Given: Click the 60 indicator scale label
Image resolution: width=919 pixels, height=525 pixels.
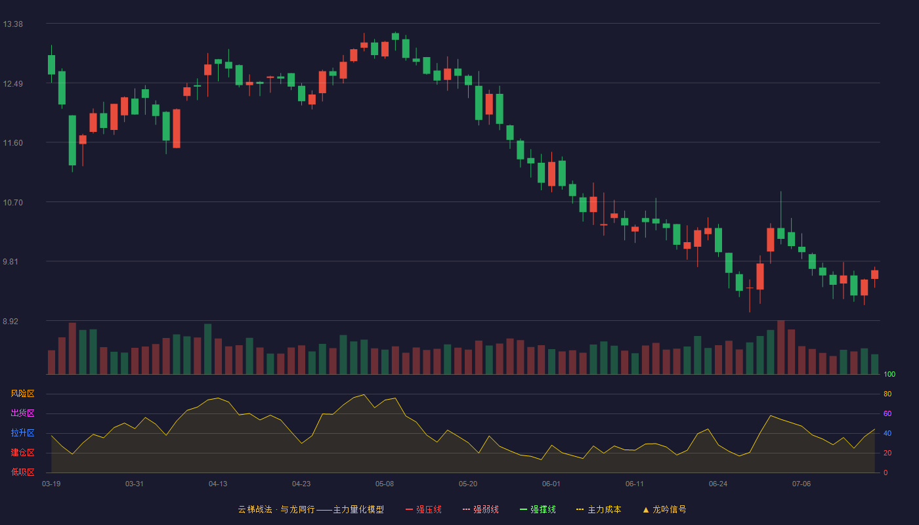Looking at the screenshot, I should tap(887, 413).
